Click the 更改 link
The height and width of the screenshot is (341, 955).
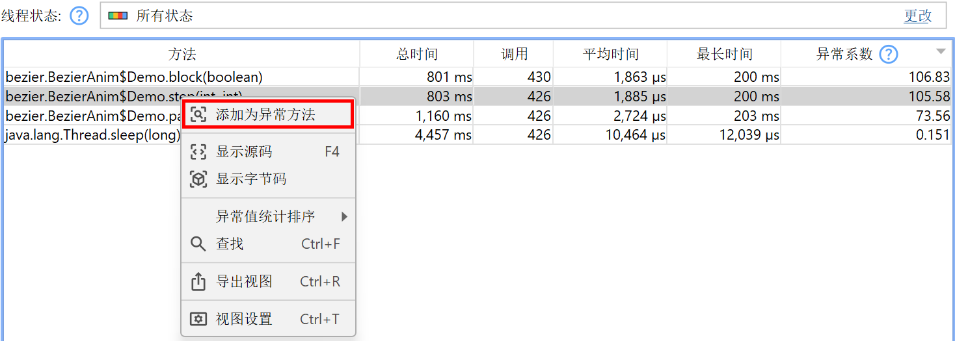click(917, 16)
